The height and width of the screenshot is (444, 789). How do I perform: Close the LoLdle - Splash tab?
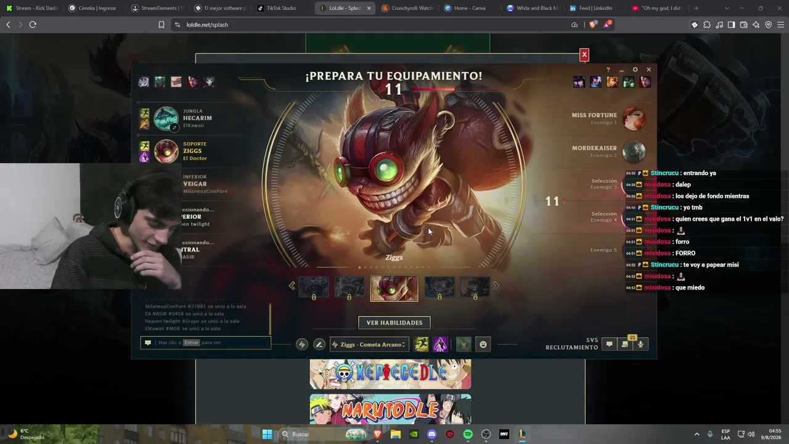[x=369, y=8]
